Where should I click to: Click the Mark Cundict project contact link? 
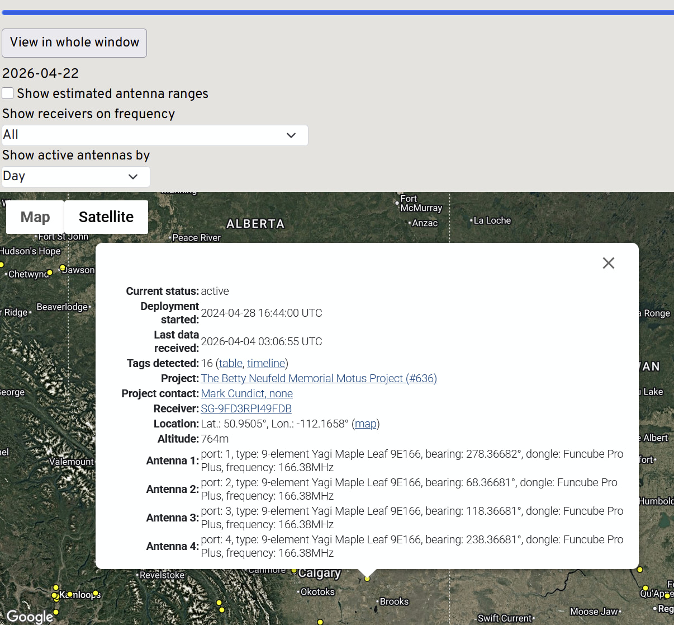[x=246, y=393]
